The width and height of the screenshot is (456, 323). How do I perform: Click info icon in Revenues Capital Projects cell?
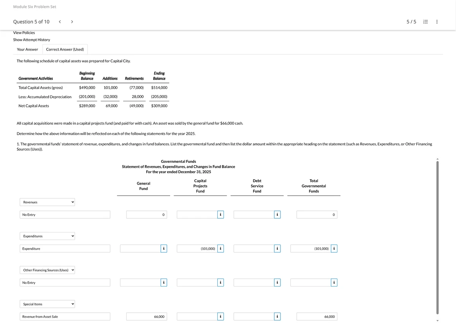point(220,215)
